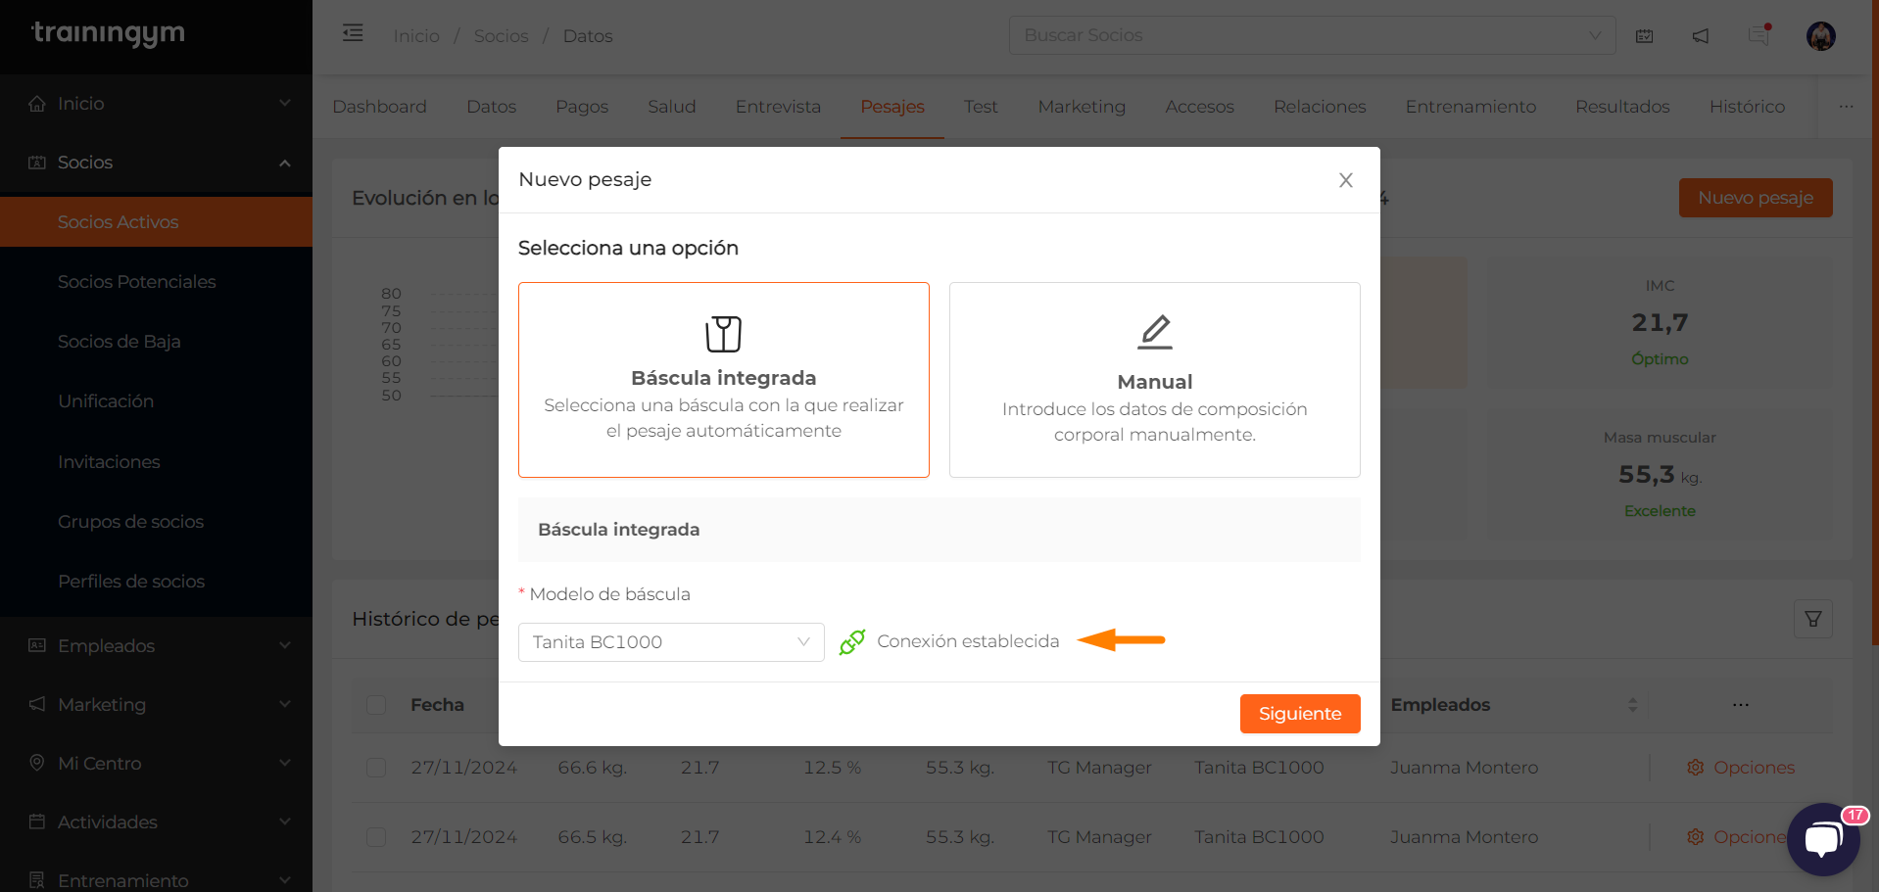Viewport: 1879px width, 892px height.
Task: Switch to the Dashboard tab
Action: pos(379,107)
